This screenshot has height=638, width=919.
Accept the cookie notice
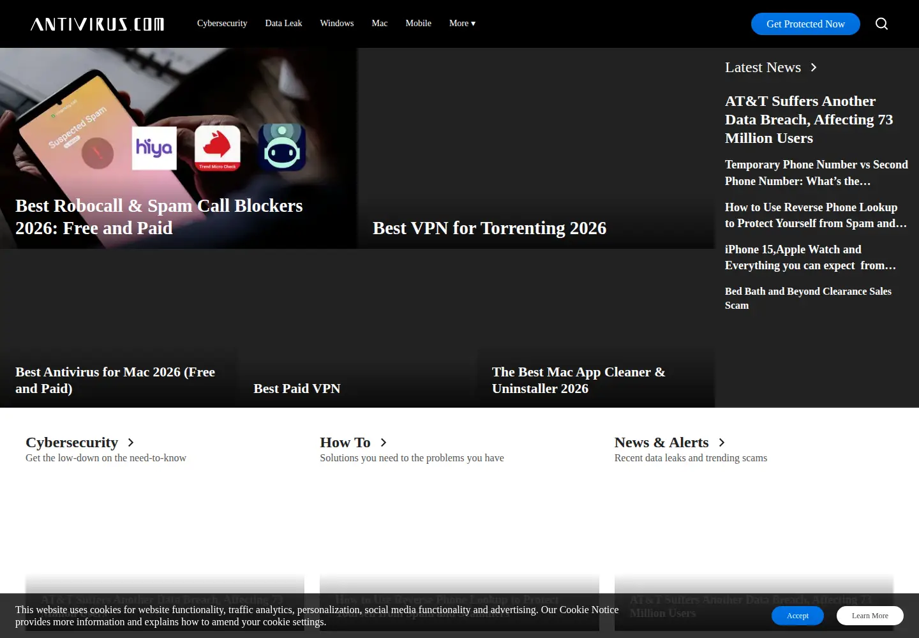[x=798, y=616]
